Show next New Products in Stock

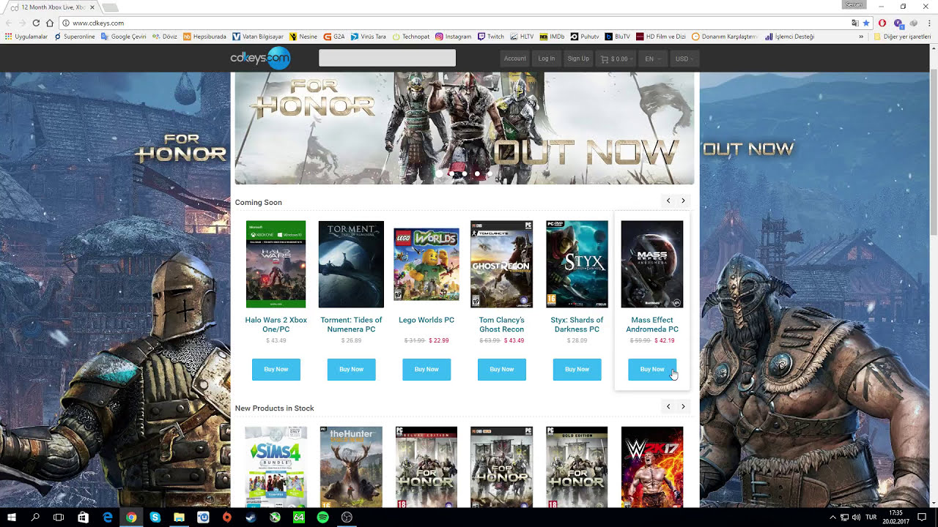[683, 406]
